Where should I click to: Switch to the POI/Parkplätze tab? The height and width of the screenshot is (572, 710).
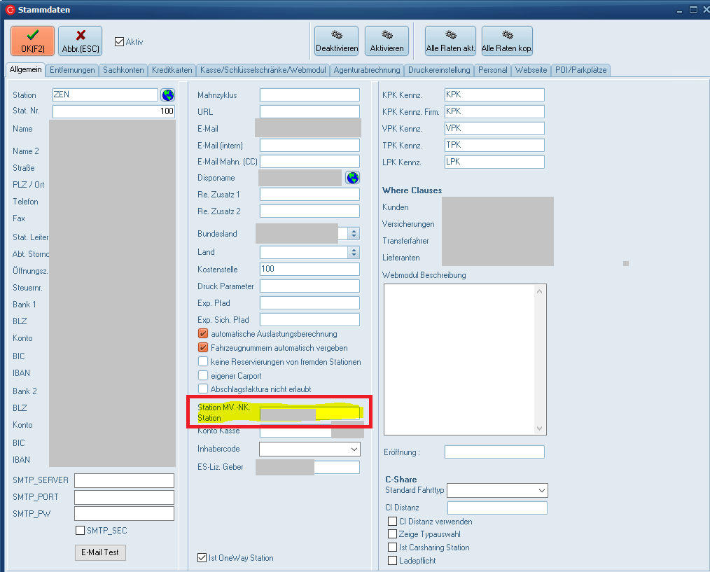580,70
